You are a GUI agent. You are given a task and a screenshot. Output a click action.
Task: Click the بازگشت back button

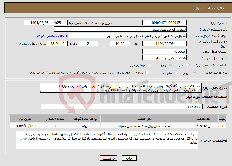tap(109, 158)
